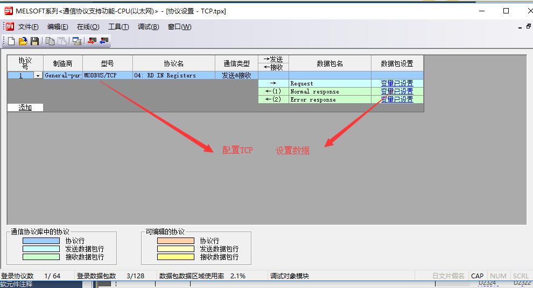The width and height of the screenshot is (533, 288).
Task: Open the 调试(B) menu
Action: tap(148, 27)
